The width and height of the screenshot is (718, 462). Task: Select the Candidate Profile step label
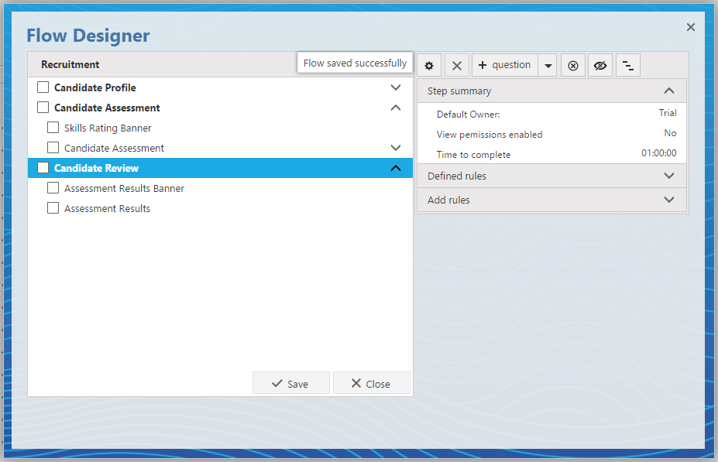coord(94,87)
